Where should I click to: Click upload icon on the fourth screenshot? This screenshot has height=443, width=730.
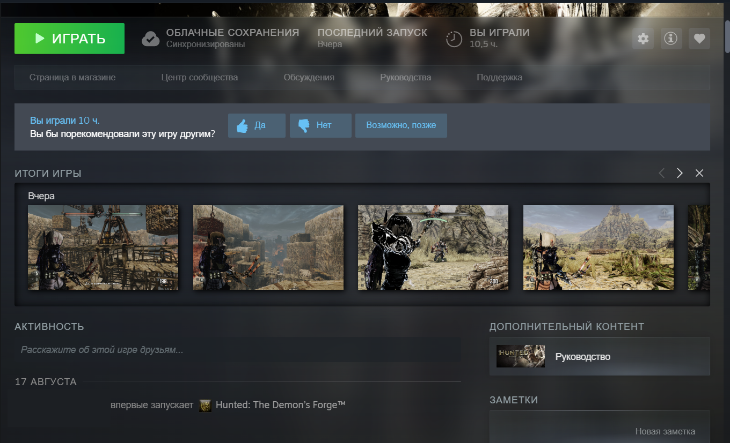664,213
